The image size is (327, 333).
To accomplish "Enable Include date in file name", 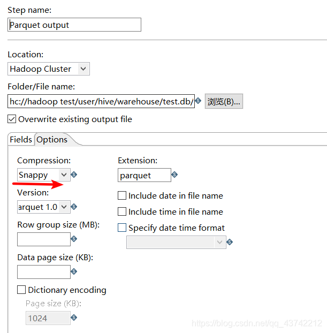I will click(122, 195).
